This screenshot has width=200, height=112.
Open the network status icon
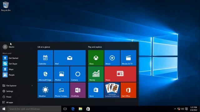[x=179, y=109]
